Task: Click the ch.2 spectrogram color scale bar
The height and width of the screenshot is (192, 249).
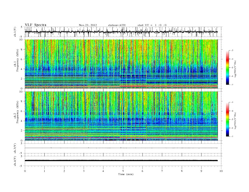Action: tap(227, 119)
